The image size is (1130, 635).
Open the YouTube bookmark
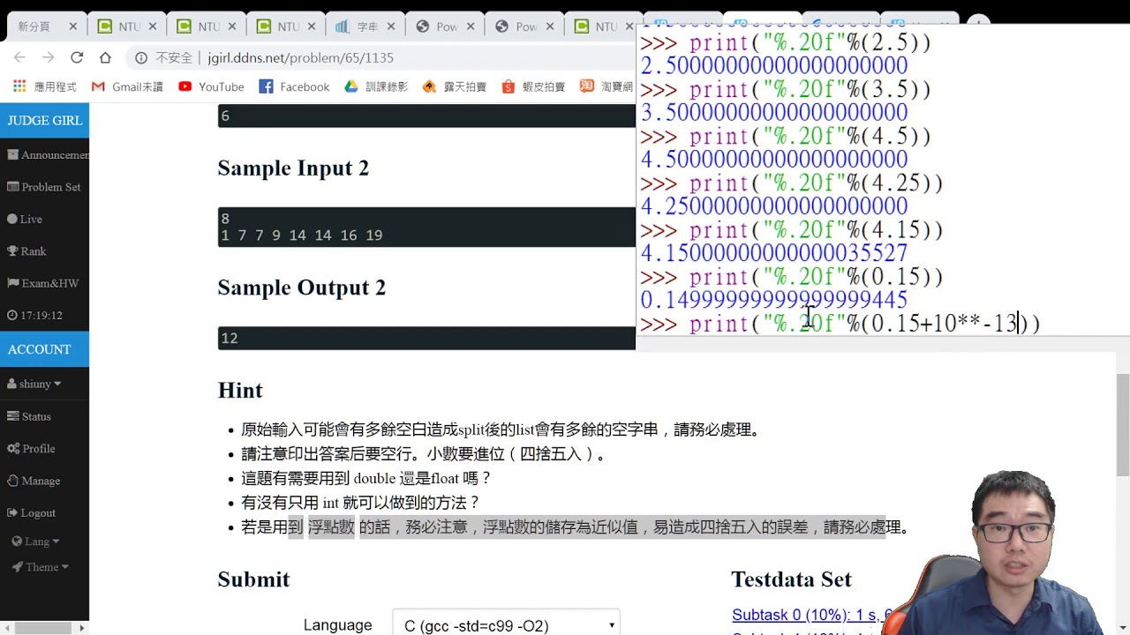(211, 86)
